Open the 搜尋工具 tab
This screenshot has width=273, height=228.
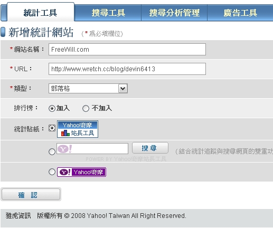click(108, 13)
